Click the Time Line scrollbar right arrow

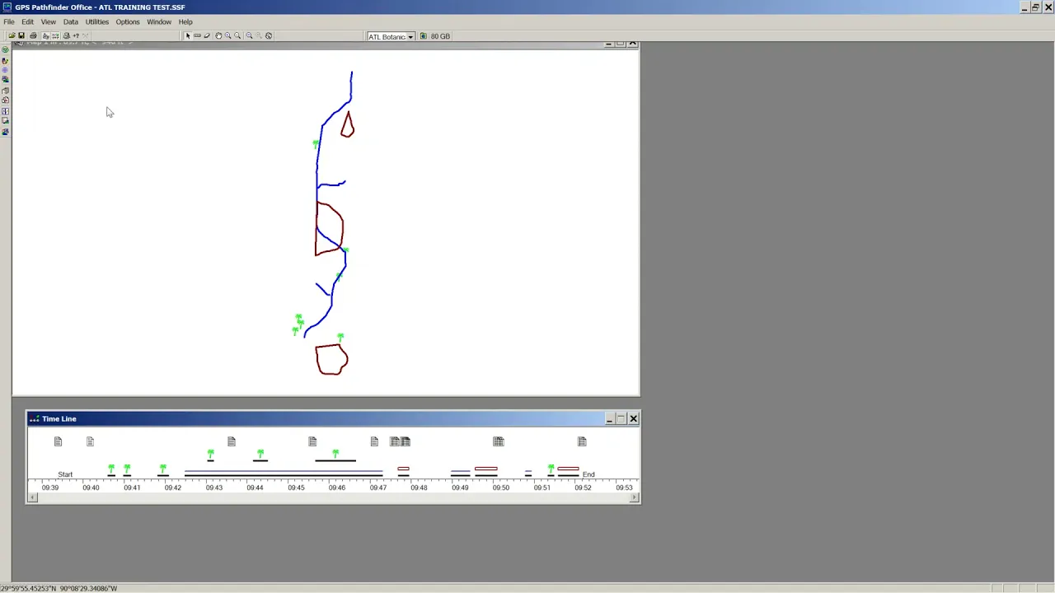tap(635, 497)
